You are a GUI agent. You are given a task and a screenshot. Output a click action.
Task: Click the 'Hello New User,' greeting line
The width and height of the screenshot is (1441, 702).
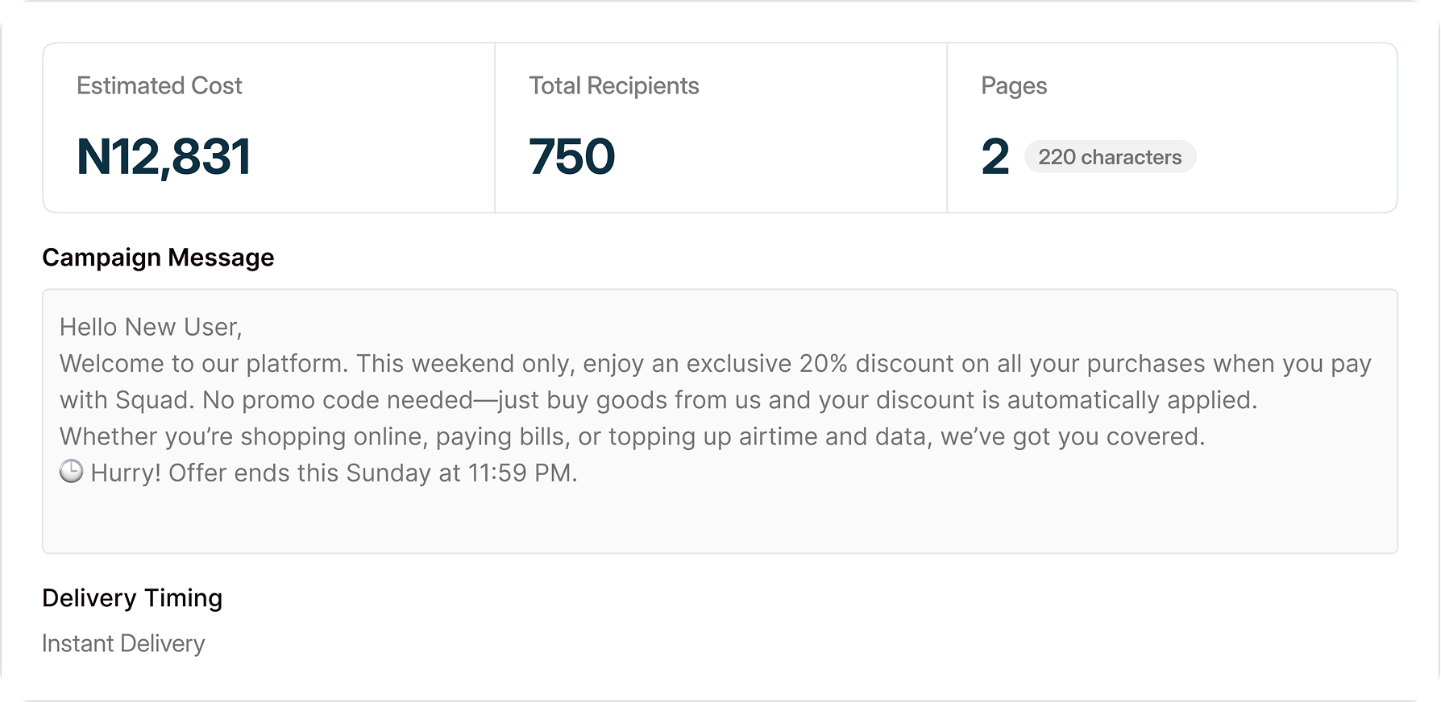click(x=151, y=327)
